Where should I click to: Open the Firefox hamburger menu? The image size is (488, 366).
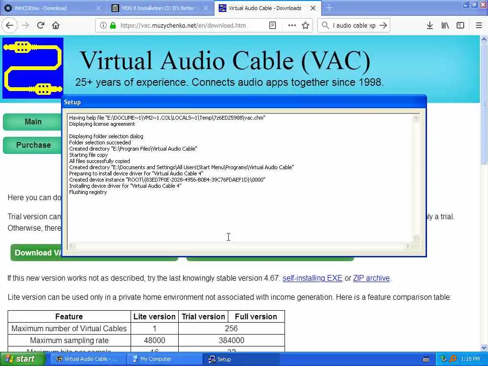(x=479, y=26)
